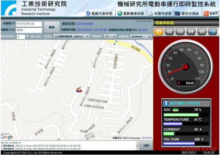
Task: Click the server IP input field
Action: pyautogui.click(x=29, y=24)
